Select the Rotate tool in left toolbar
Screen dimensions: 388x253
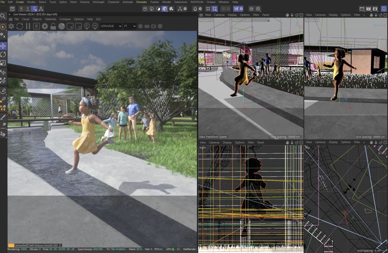3,55
